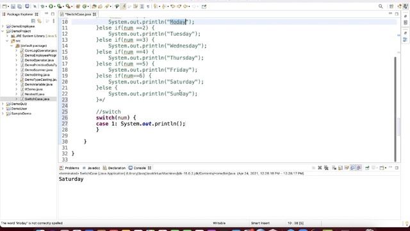
Task: Select DemoScanner.java file
Action: click(37, 70)
